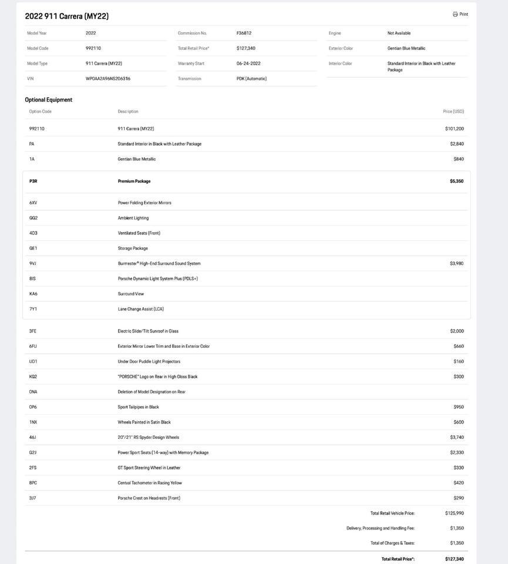Click the 2022 911 Carrera (MY22) heading

[66, 16]
